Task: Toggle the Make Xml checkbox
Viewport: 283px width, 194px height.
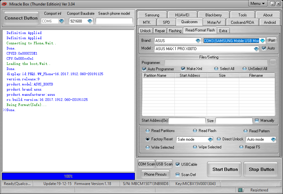Action: click(183, 69)
